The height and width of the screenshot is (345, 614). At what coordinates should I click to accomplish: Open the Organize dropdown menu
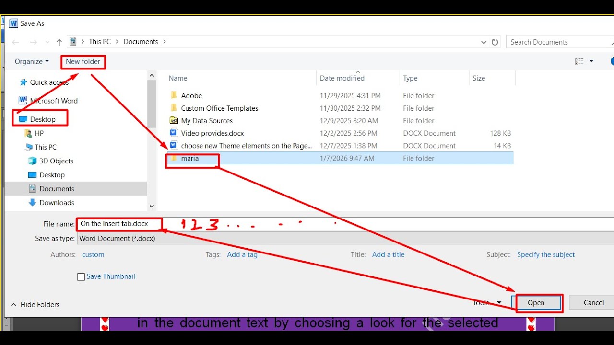pos(32,61)
